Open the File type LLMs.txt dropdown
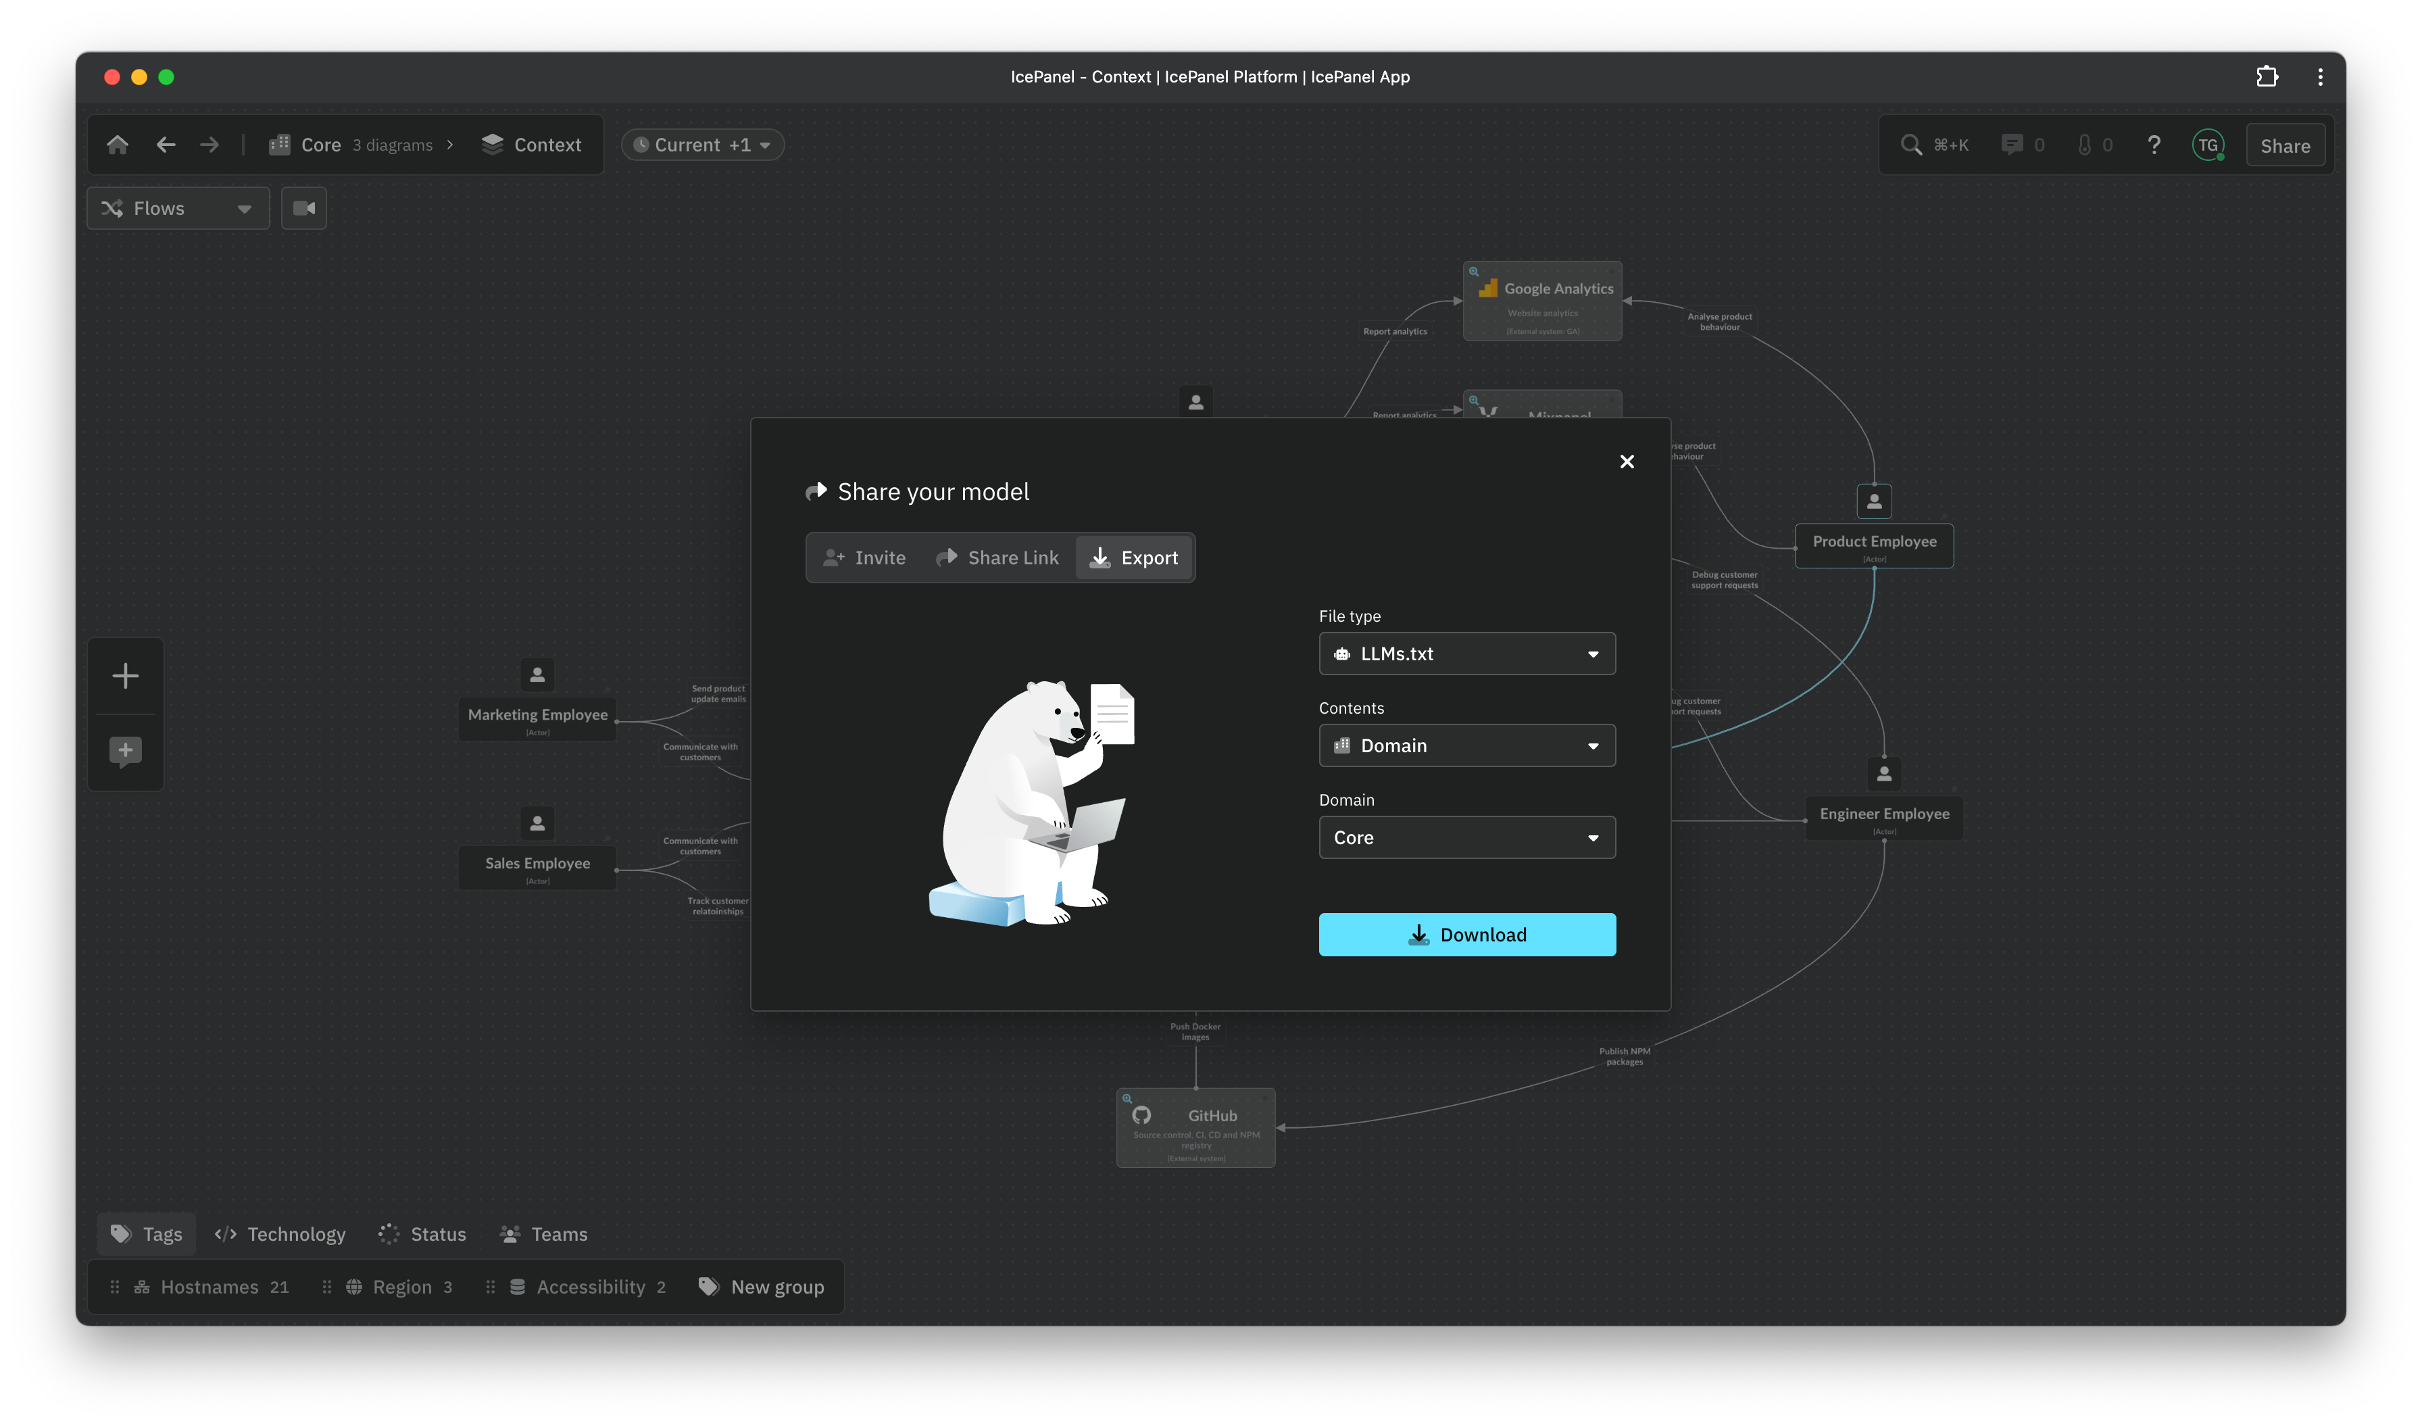The image size is (2422, 1426). [x=1466, y=654]
